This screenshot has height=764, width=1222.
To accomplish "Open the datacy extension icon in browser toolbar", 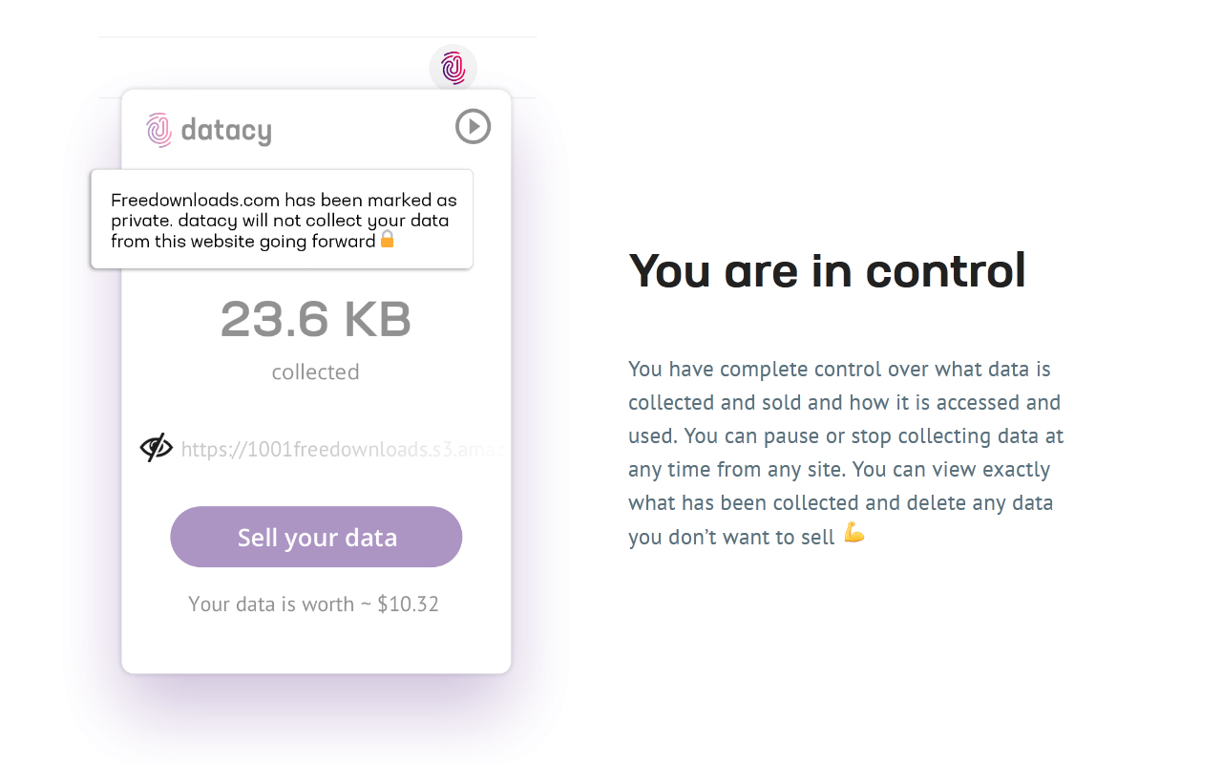I will tap(453, 68).
